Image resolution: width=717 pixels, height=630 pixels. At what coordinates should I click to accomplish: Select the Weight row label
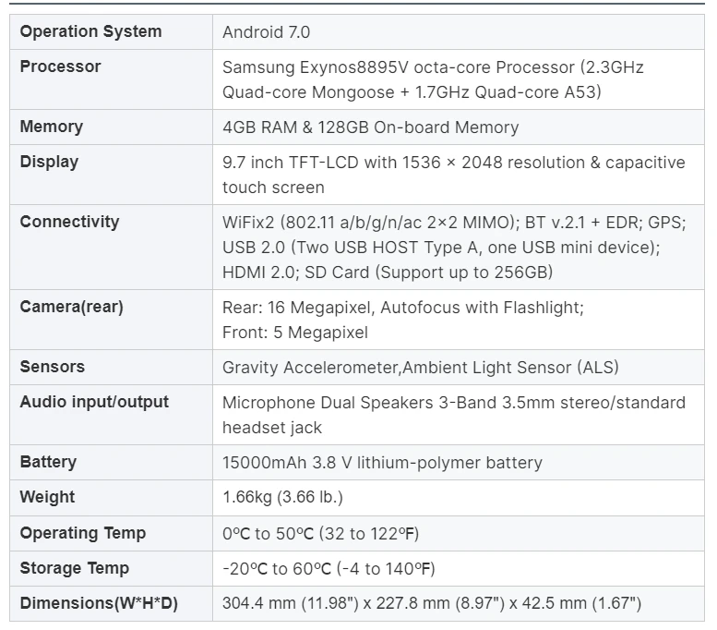[x=48, y=497]
